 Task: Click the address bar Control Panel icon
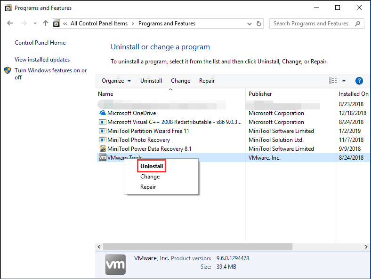pyautogui.click(x=56, y=23)
